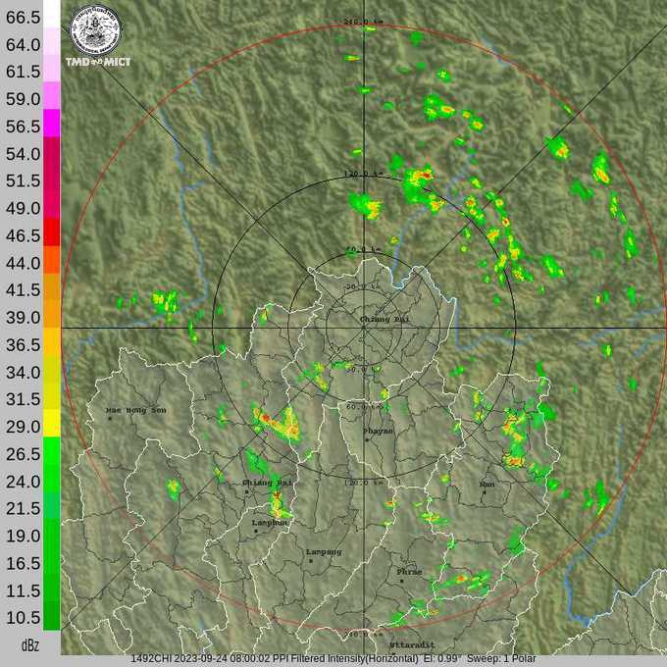Viewport: 667px width, 667px height.
Task: Click the 240 km range label at top
Action: click(x=362, y=22)
